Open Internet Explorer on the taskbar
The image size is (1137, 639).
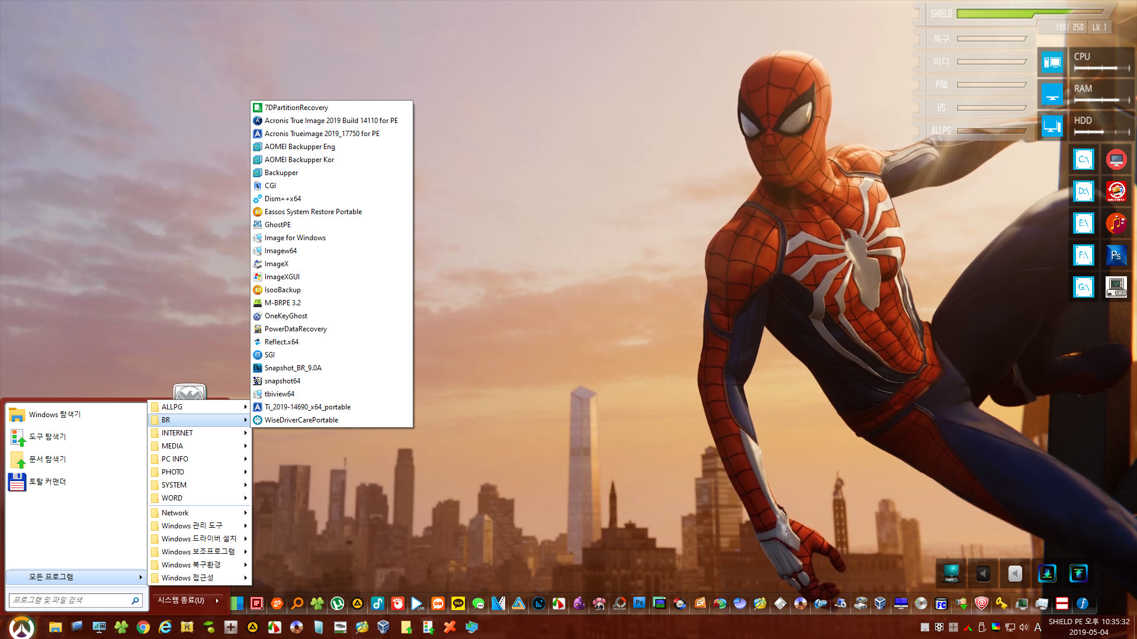(x=165, y=627)
